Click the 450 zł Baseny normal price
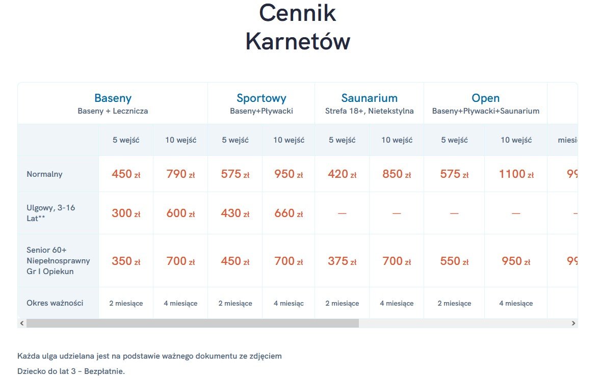Image resolution: width=600 pixels, height=378 pixels. click(126, 174)
